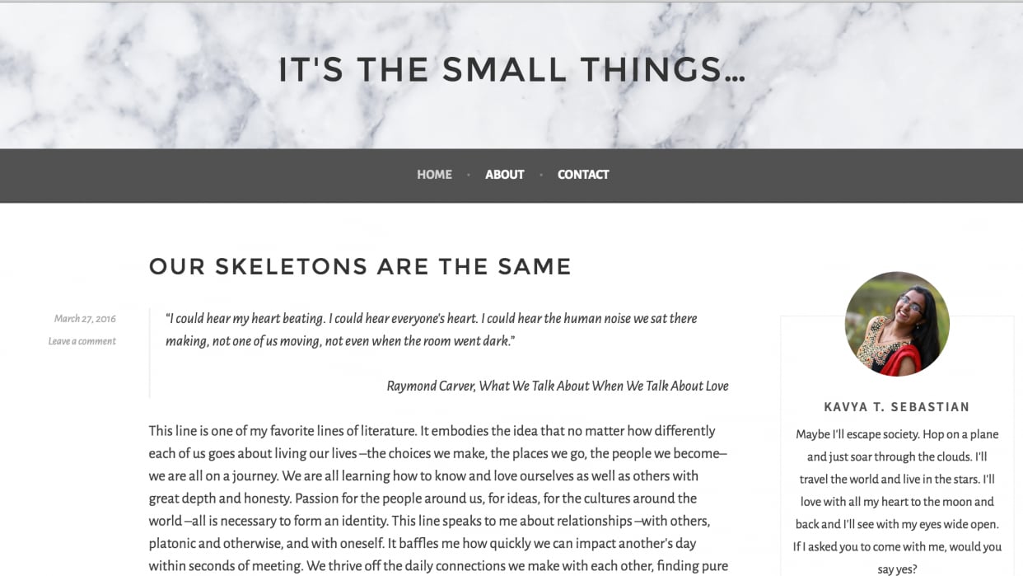Click the March 27, 2016 date link
1023x576 pixels.
point(85,319)
